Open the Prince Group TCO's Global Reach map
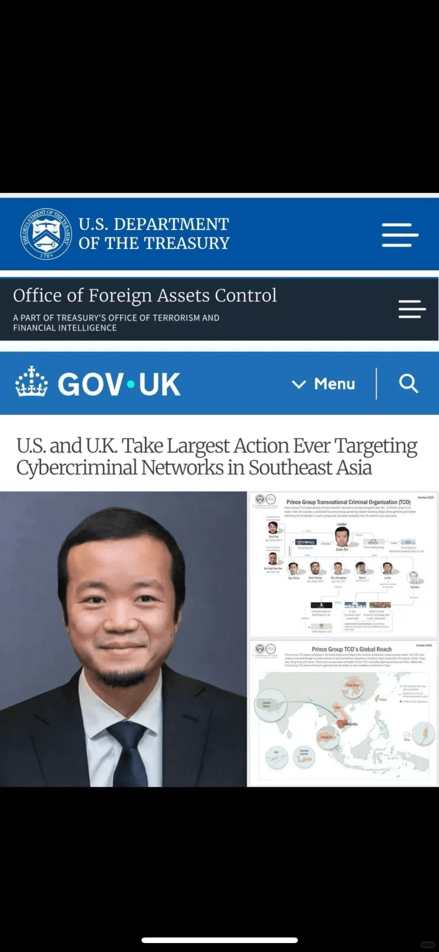The height and width of the screenshot is (952, 439). [343, 712]
